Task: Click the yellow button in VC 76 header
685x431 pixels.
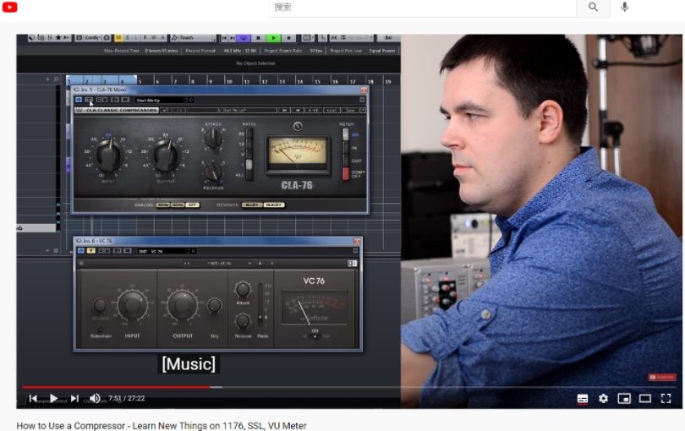Action: tap(90, 251)
